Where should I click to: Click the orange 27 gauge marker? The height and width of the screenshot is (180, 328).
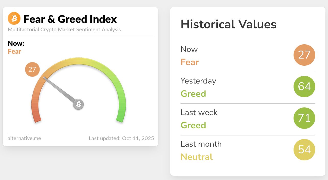[32, 69]
